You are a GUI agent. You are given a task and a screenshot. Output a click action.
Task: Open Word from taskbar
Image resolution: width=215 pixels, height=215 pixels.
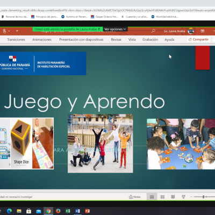coord(77,211)
